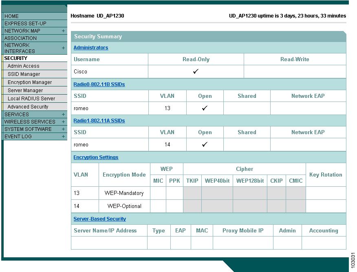Open WIRELESS SERVICES menu section
This screenshot has width=357, height=272.
30,122
